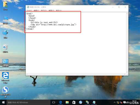Switch to the taskbar app beside Notepad
The width and height of the screenshot is (140, 105).
click(87, 102)
